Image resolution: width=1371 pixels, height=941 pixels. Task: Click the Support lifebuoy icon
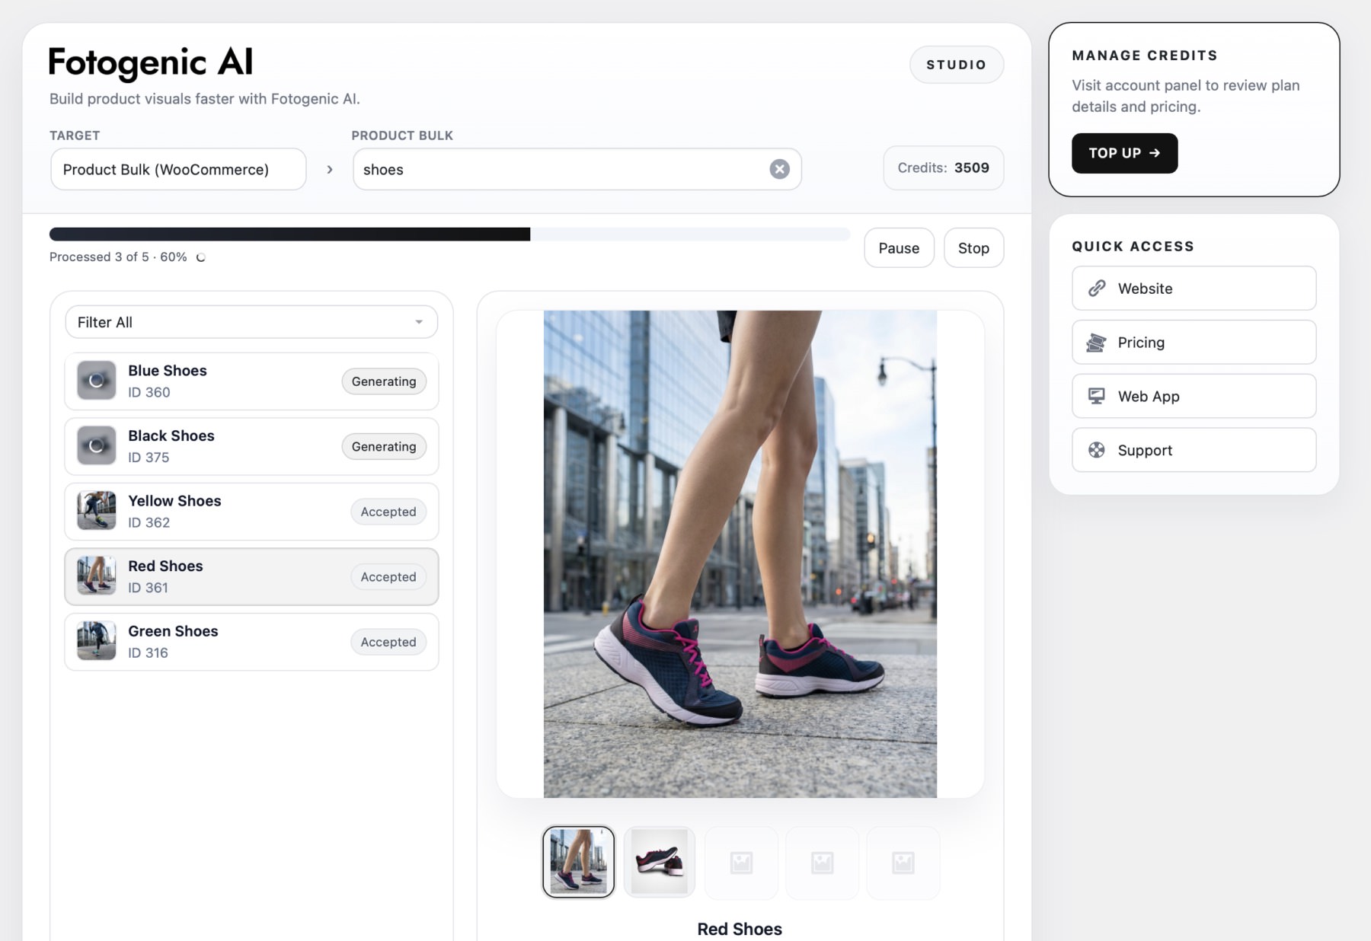pyautogui.click(x=1097, y=450)
